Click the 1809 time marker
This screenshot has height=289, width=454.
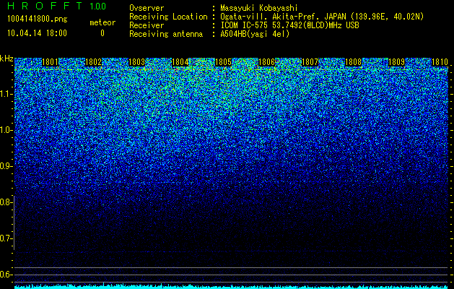click(x=396, y=62)
